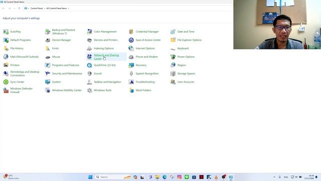Open the Date and Time icon

(173, 32)
